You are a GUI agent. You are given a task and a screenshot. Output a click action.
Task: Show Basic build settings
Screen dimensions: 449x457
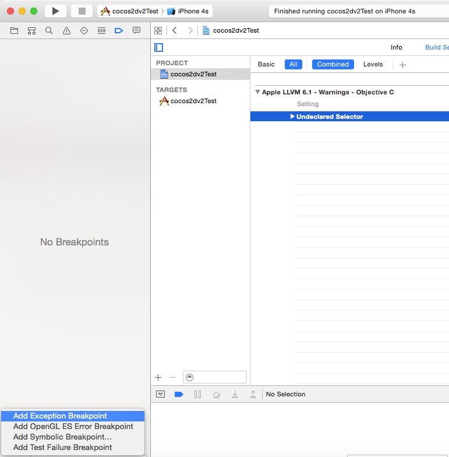(x=266, y=64)
